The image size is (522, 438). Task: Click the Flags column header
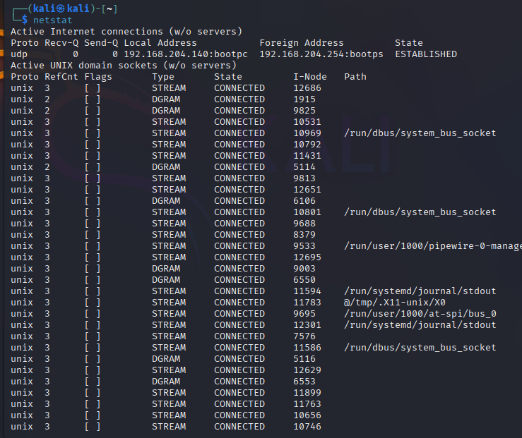98,77
